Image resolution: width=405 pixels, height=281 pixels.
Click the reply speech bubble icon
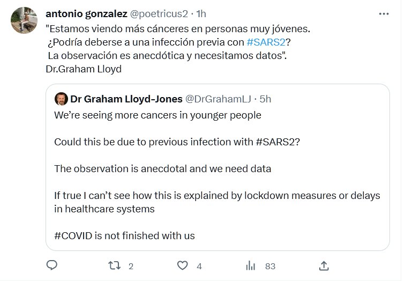52,265
